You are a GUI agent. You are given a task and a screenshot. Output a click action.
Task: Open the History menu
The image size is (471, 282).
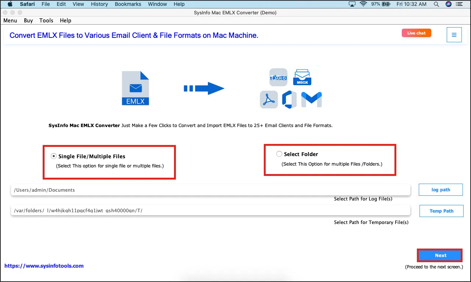click(99, 4)
